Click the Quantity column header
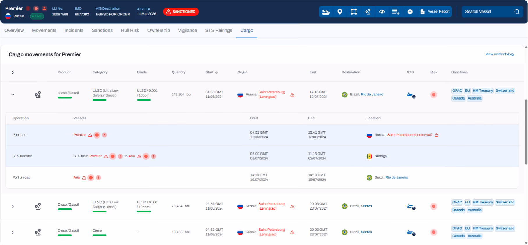This screenshot has height=245, width=528. [178, 72]
